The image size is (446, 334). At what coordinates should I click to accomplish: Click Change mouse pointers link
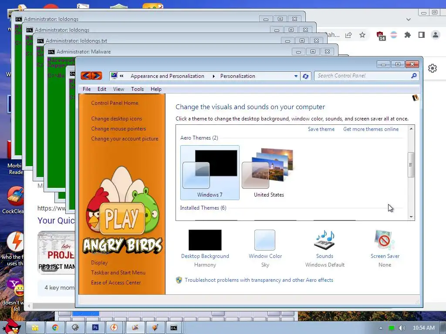click(x=118, y=129)
